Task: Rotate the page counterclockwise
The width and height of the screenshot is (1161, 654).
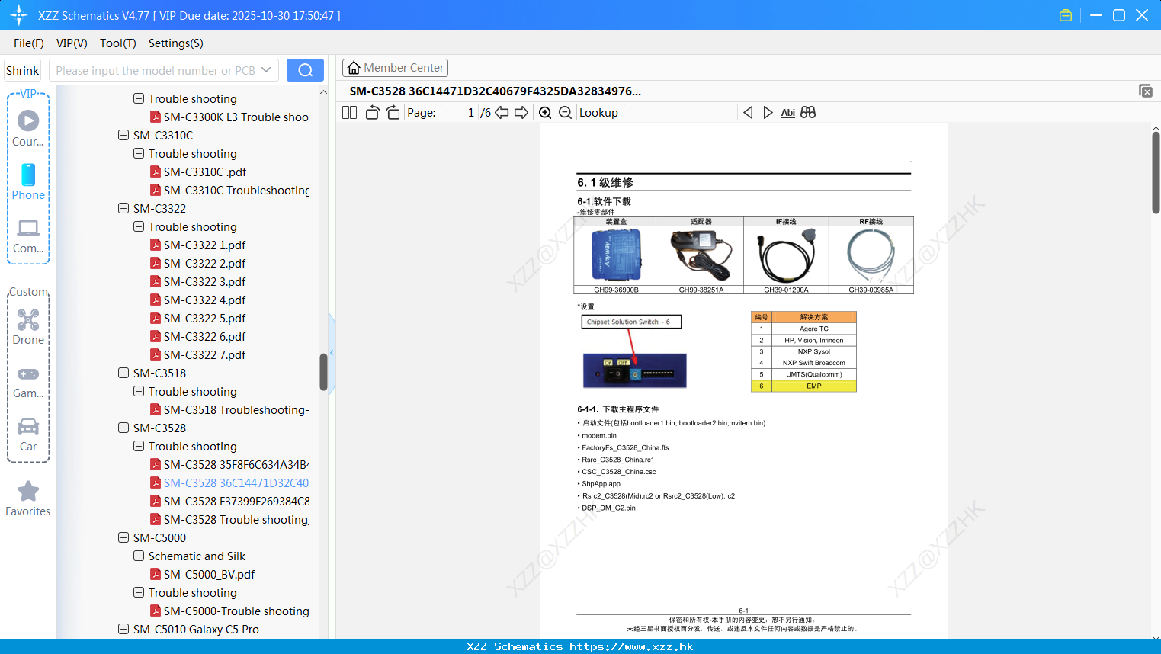Action: [x=372, y=112]
